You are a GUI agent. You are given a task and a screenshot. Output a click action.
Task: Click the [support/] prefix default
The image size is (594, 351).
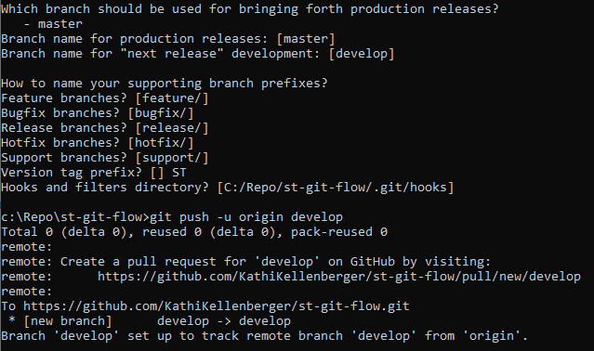(172, 158)
